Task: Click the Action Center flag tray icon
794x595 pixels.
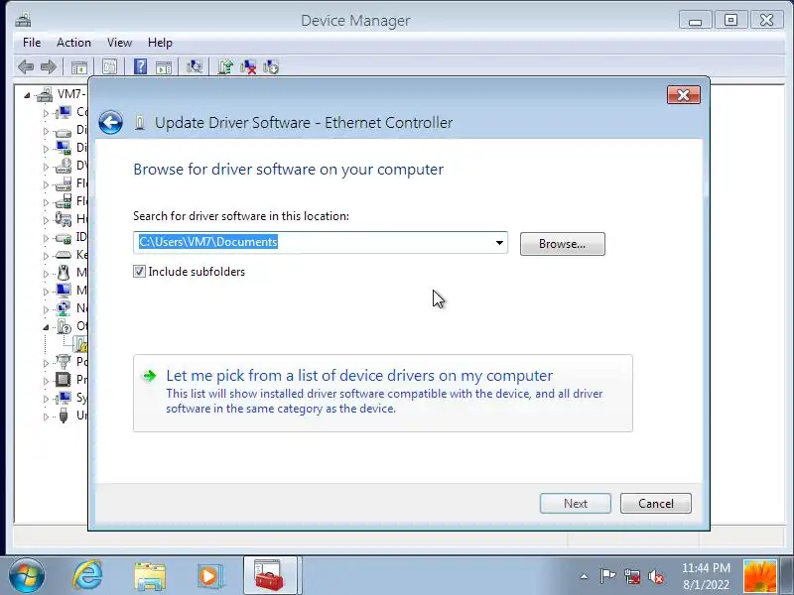Action: [607, 576]
